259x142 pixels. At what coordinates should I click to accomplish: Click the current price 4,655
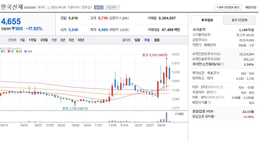pyautogui.click(x=11, y=22)
